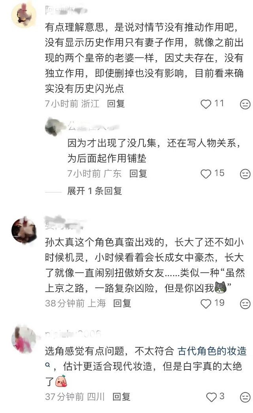
Task: Like the Zhejiang comment with 11 likes
Action: pos(206,104)
